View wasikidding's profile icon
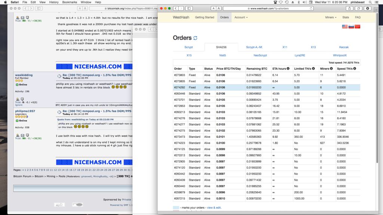This screenshot has height=215, width=383. tap(17, 99)
